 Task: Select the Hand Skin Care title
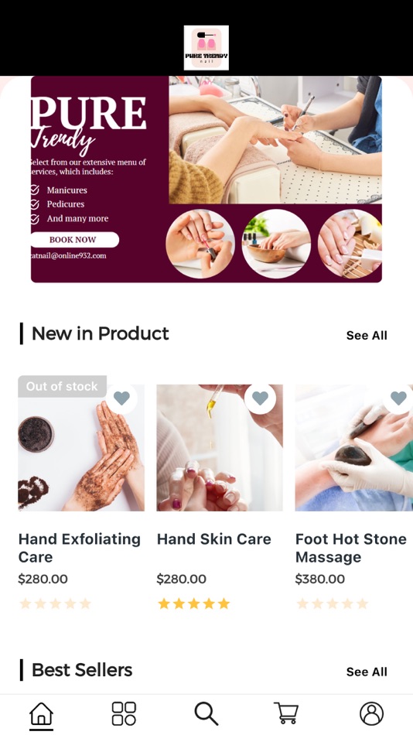point(213,539)
